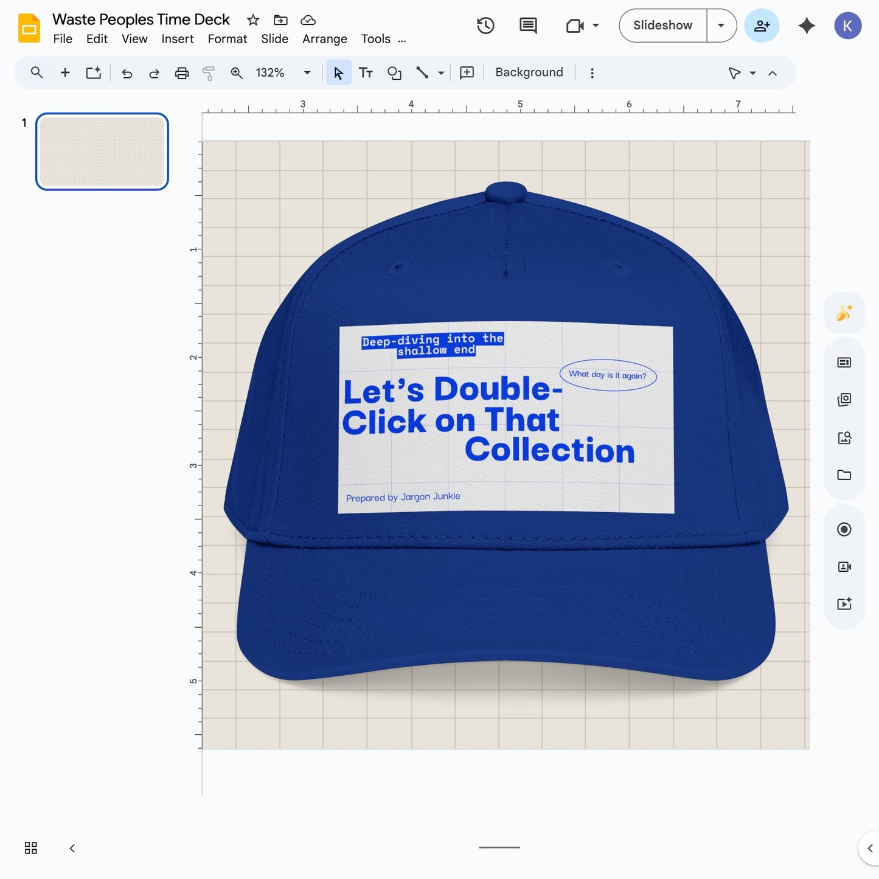Open the image search side panel icon
This screenshot has height=879, width=879.
click(844, 438)
